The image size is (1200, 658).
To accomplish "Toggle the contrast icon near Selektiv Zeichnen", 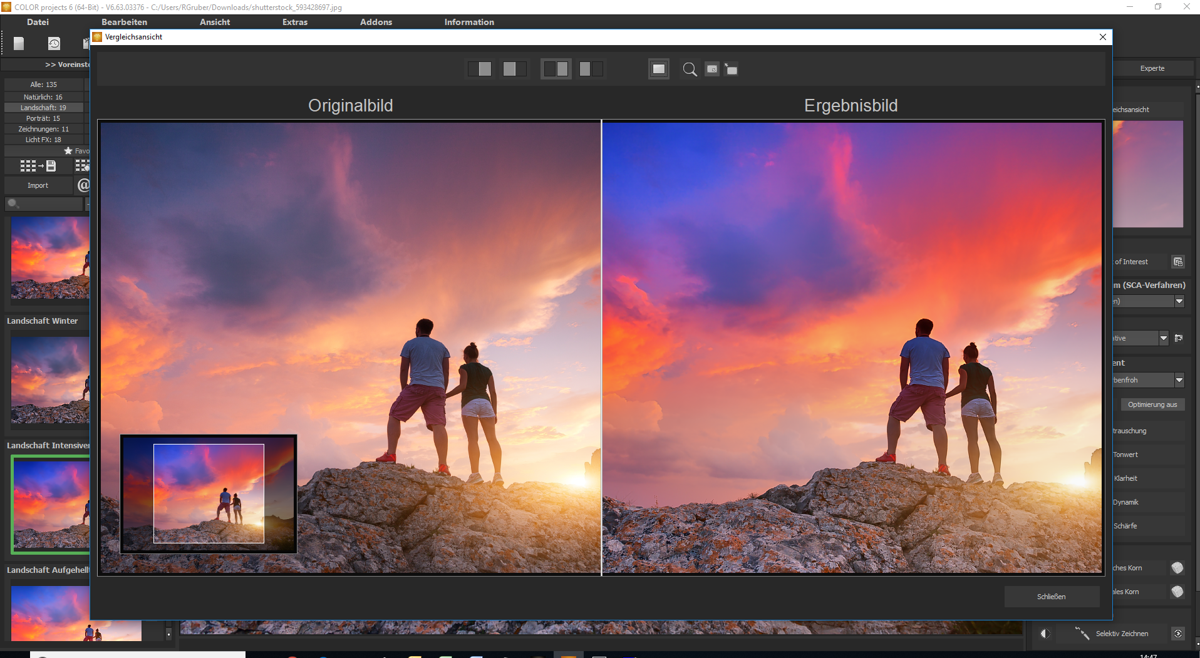I will point(1044,634).
